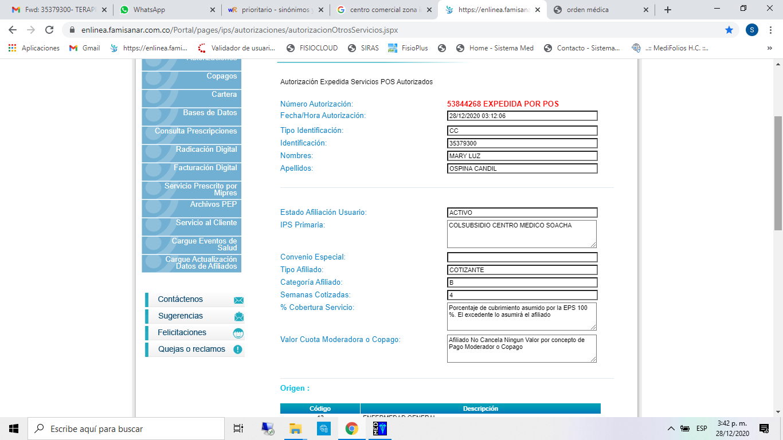This screenshot has height=440, width=783.
Task: Expand the hidden bookmarks chevron
Action: [x=769, y=48]
